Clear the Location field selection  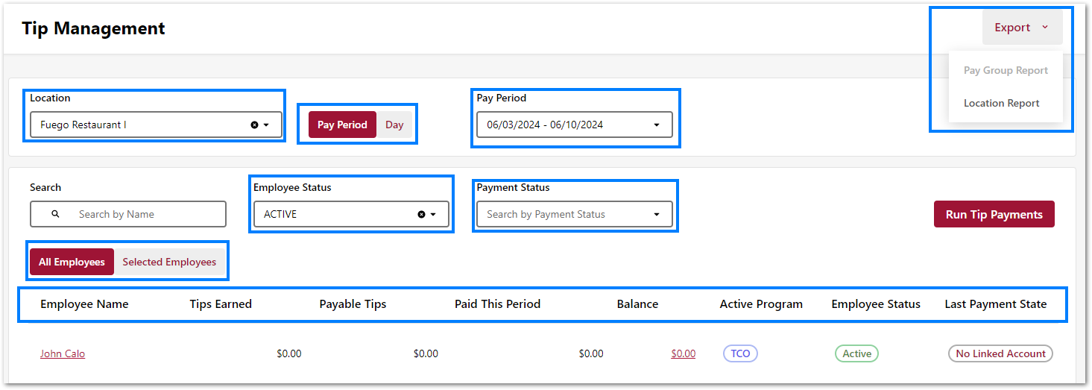[x=254, y=125]
